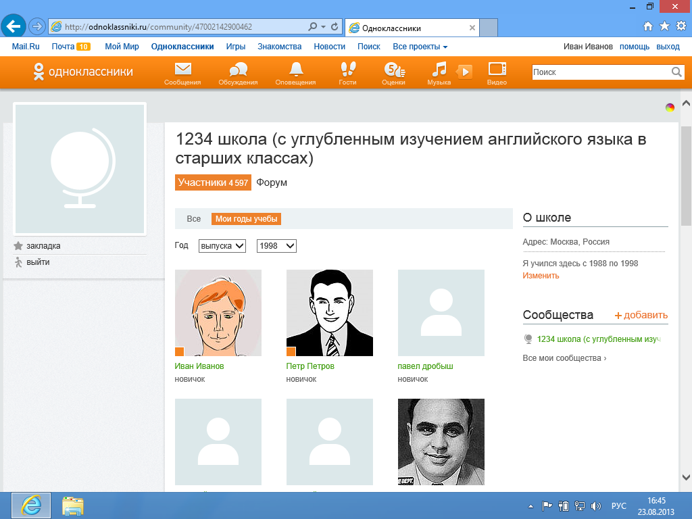Click Иван Иванов avatar thumbnail

tap(218, 313)
